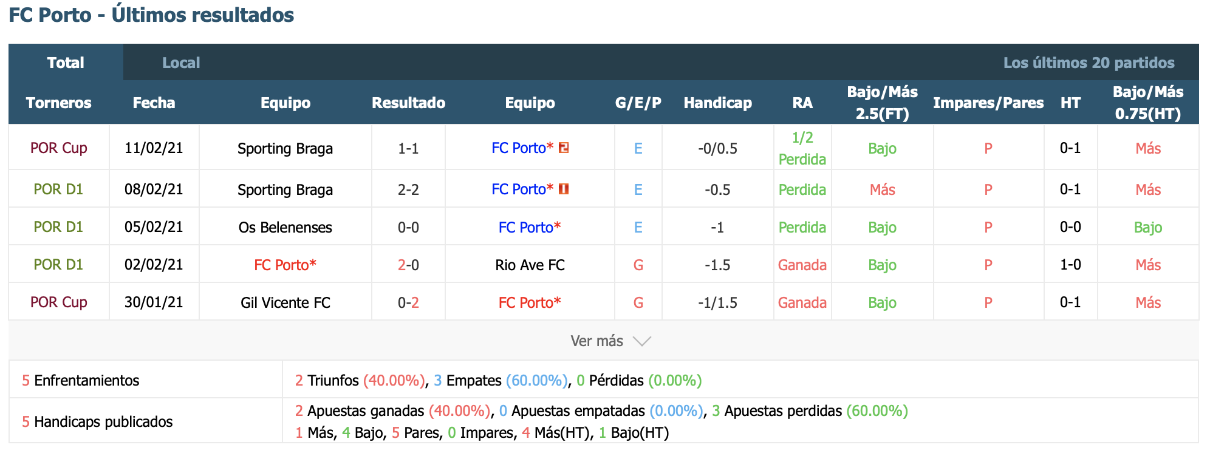Click the 2-2 result score

coord(408,189)
